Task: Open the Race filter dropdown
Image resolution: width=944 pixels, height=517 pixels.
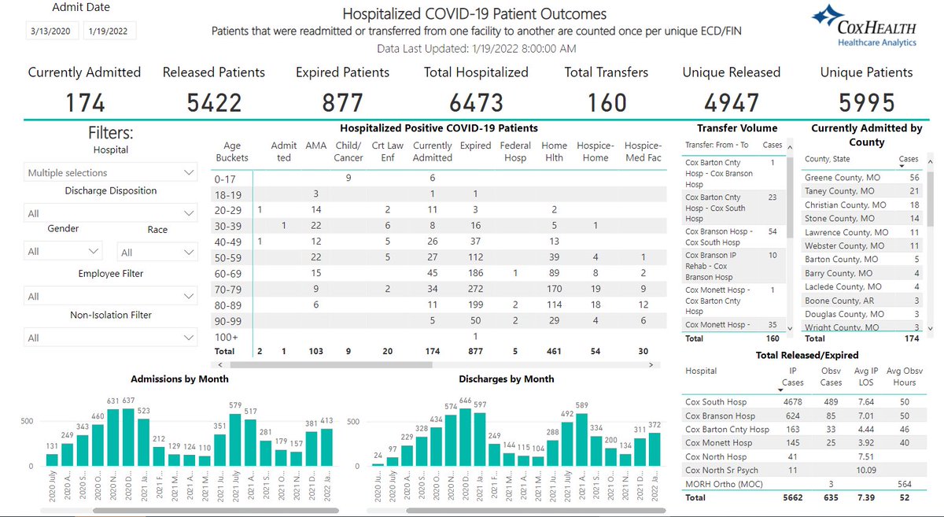Action: point(157,253)
